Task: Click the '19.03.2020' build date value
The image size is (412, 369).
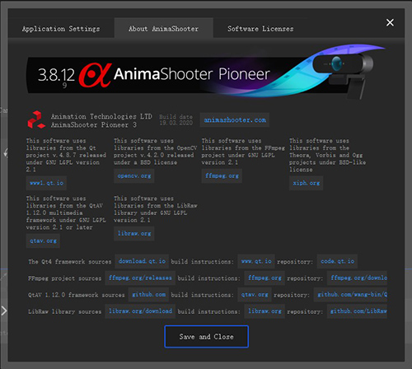Action: coord(176,123)
